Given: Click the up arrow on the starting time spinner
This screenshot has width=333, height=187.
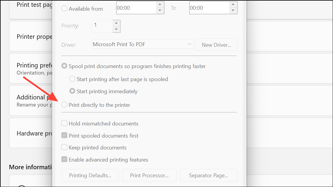Looking at the screenshot, I should (160, 4).
